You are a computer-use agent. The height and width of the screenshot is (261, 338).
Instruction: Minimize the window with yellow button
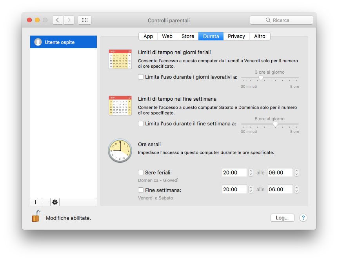coord(37,20)
